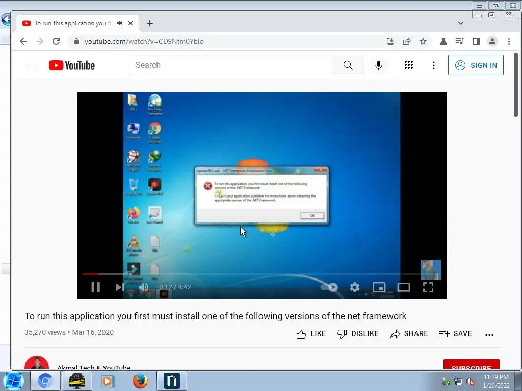Save video to a playlist
522x391 pixels.
click(x=455, y=334)
